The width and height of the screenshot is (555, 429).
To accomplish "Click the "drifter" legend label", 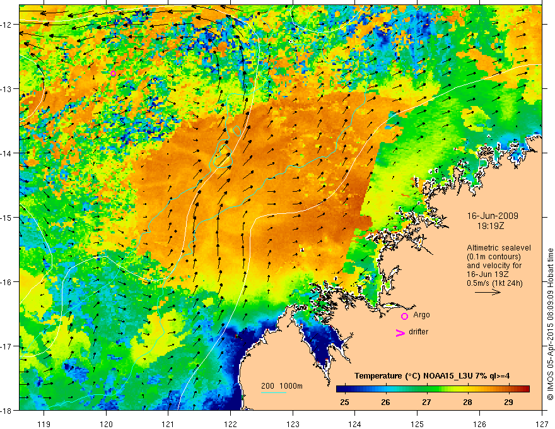I will click(418, 332).
